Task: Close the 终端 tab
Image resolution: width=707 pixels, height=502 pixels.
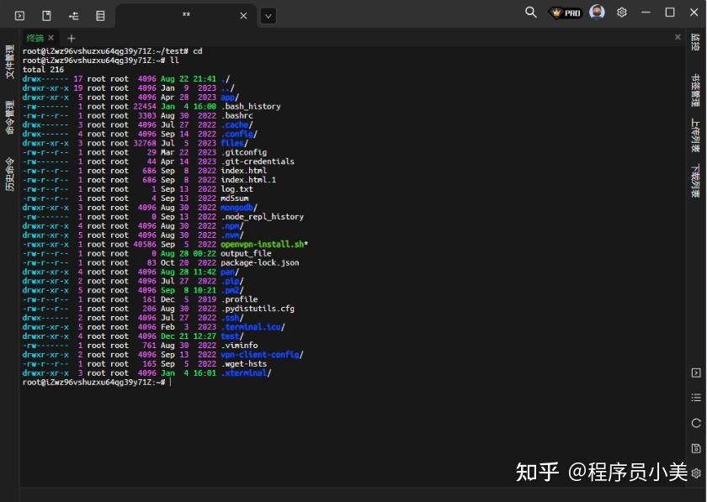Action: tap(51, 38)
